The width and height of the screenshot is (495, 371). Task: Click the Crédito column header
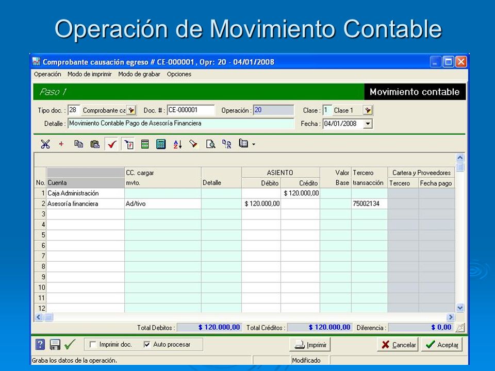300,183
